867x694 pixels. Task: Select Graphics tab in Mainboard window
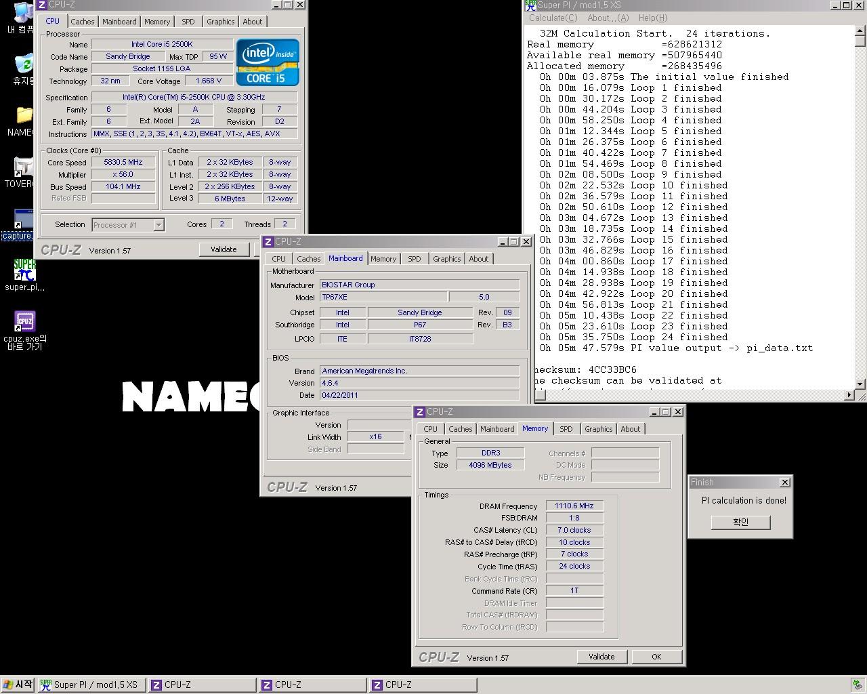(447, 259)
